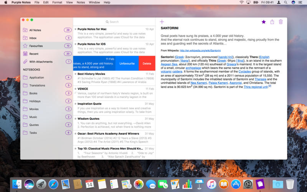Open Spotlight search in menu bar
The image size is (307, 192).
286,2
